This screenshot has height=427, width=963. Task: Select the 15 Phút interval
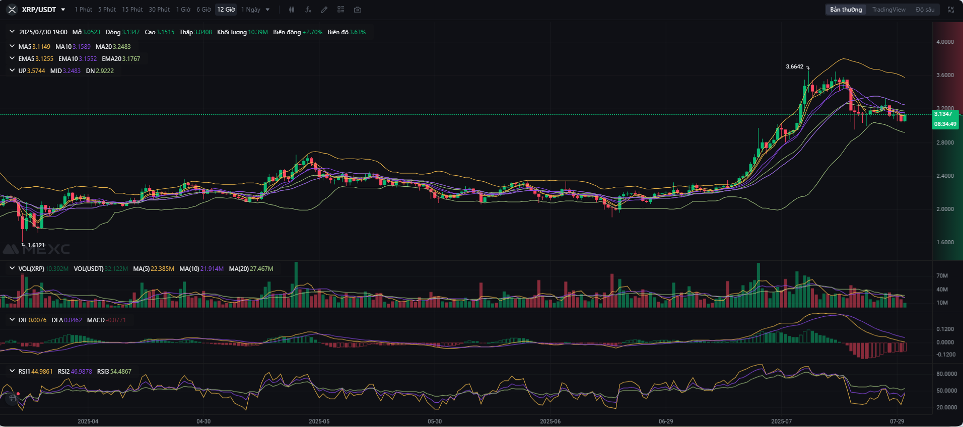pyautogui.click(x=132, y=10)
